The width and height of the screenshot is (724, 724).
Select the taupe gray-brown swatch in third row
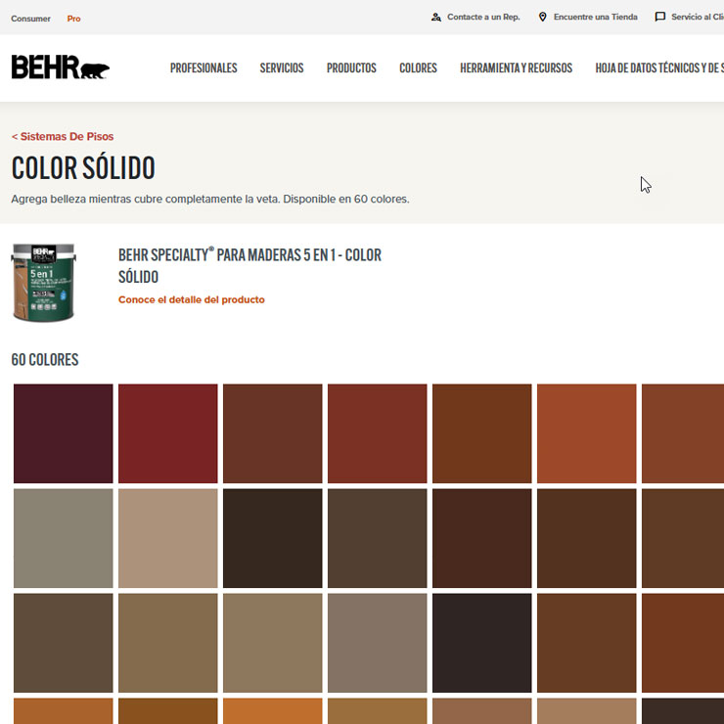click(378, 643)
